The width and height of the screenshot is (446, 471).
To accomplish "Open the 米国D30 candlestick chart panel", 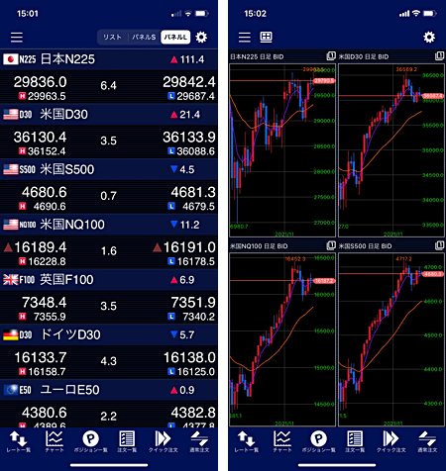I will tap(391, 150).
